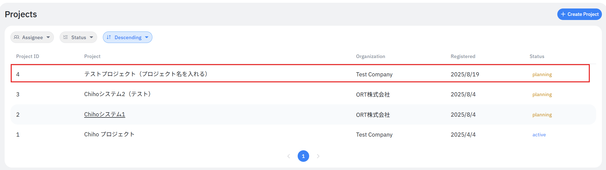The image size is (606, 170).
Task: Click the Organization column header
Action: [370, 56]
